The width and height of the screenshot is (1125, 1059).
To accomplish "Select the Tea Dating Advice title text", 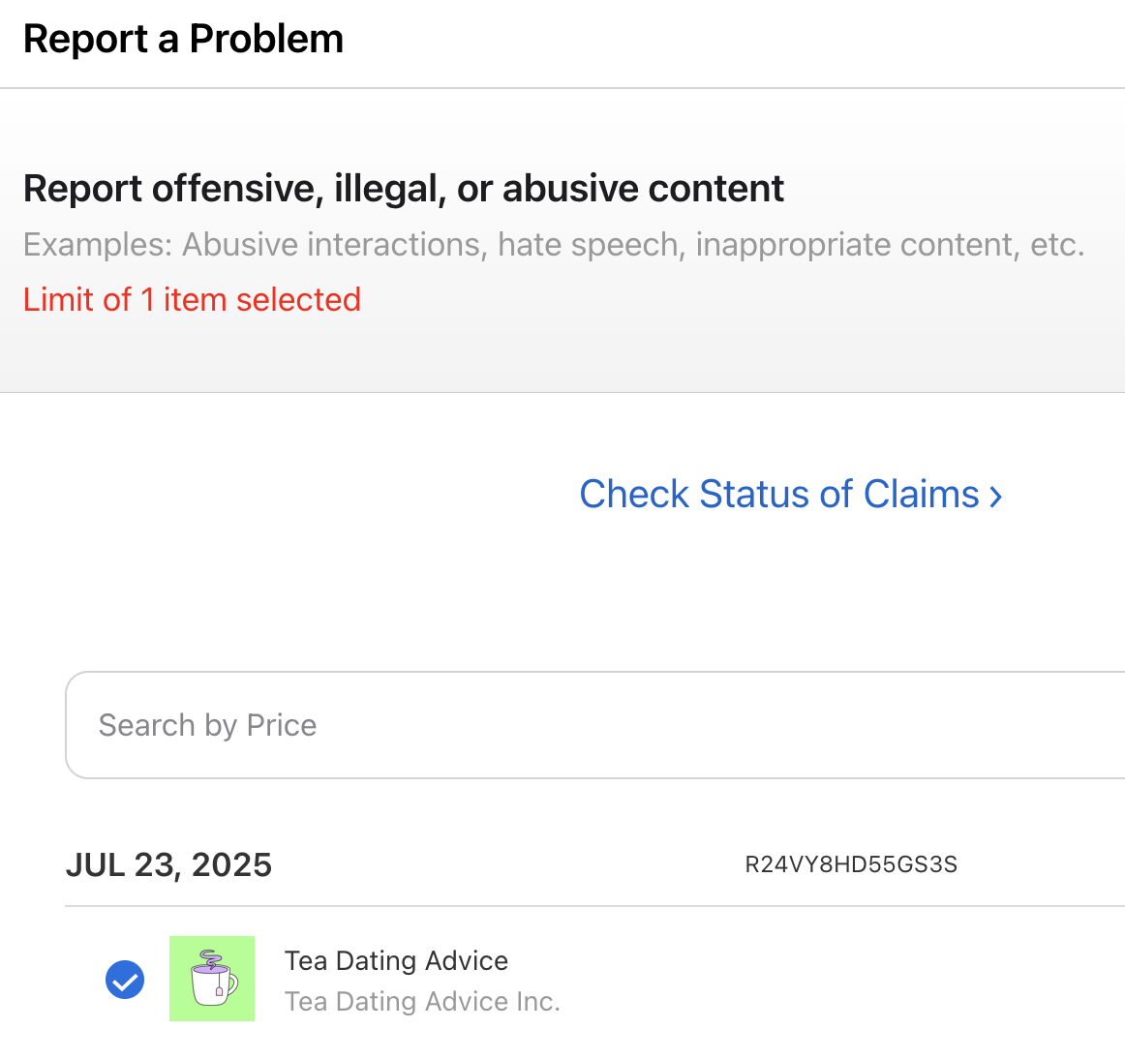I will pyautogui.click(x=396, y=960).
